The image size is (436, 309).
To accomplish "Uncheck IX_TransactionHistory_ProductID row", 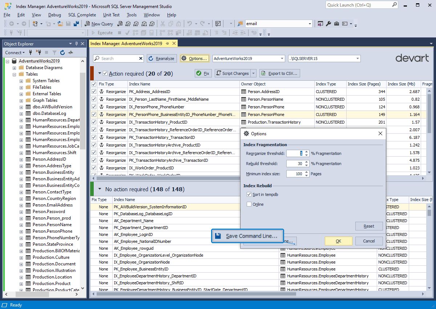I will [94, 122].
